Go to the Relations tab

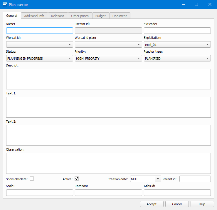58,16
